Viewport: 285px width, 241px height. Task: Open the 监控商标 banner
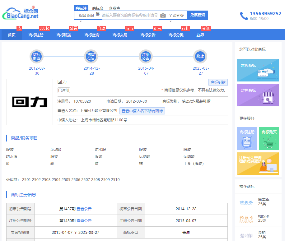pos(258,95)
